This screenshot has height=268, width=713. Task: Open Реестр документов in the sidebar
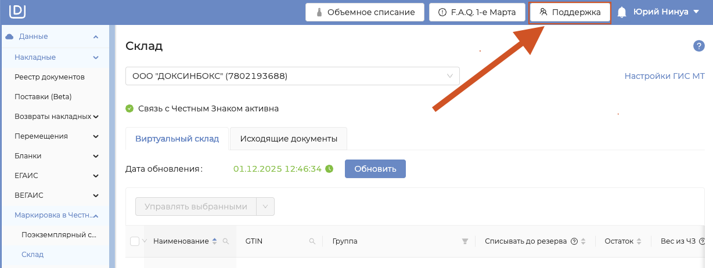50,77
